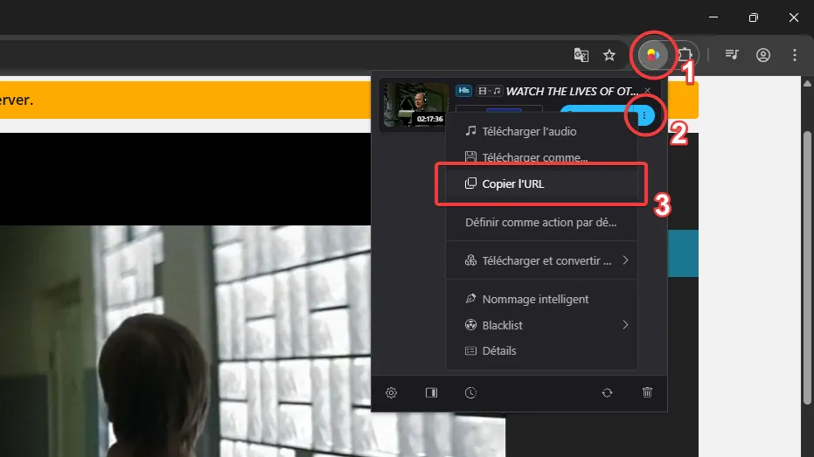
Task: Open extension settings gear icon
Action: (392, 393)
